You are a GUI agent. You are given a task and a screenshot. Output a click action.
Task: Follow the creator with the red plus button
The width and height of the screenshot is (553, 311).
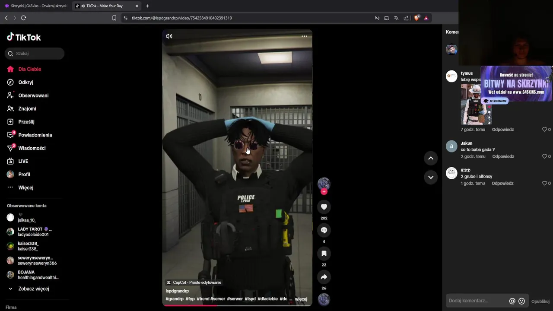tap(324, 191)
